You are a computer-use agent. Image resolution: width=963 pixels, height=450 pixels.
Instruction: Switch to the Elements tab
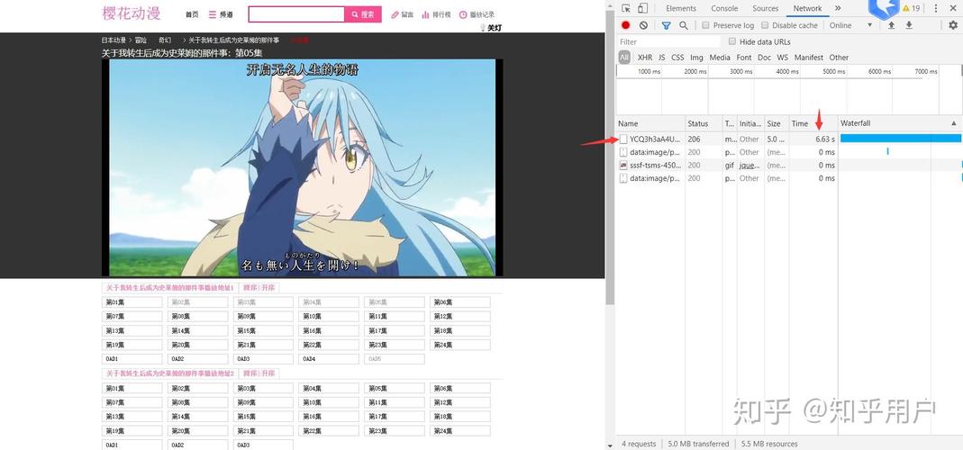click(x=681, y=8)
